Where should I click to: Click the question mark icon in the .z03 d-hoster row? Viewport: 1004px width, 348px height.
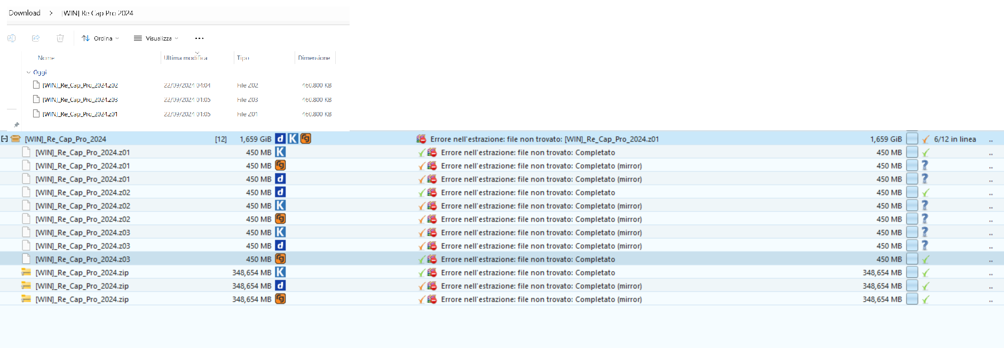click(x=925, y=246)
